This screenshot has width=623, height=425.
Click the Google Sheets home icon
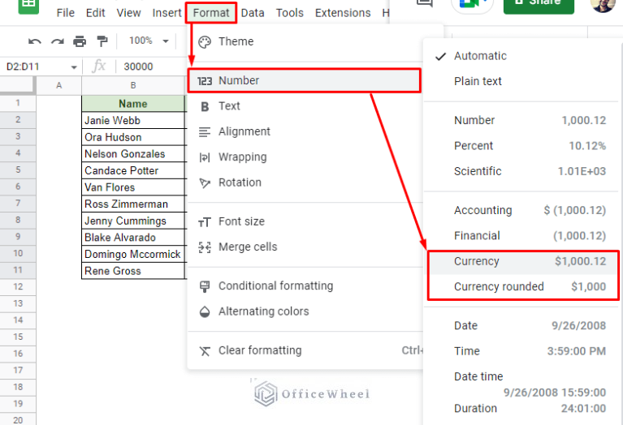pyautogui.click(x=28, y=6)
